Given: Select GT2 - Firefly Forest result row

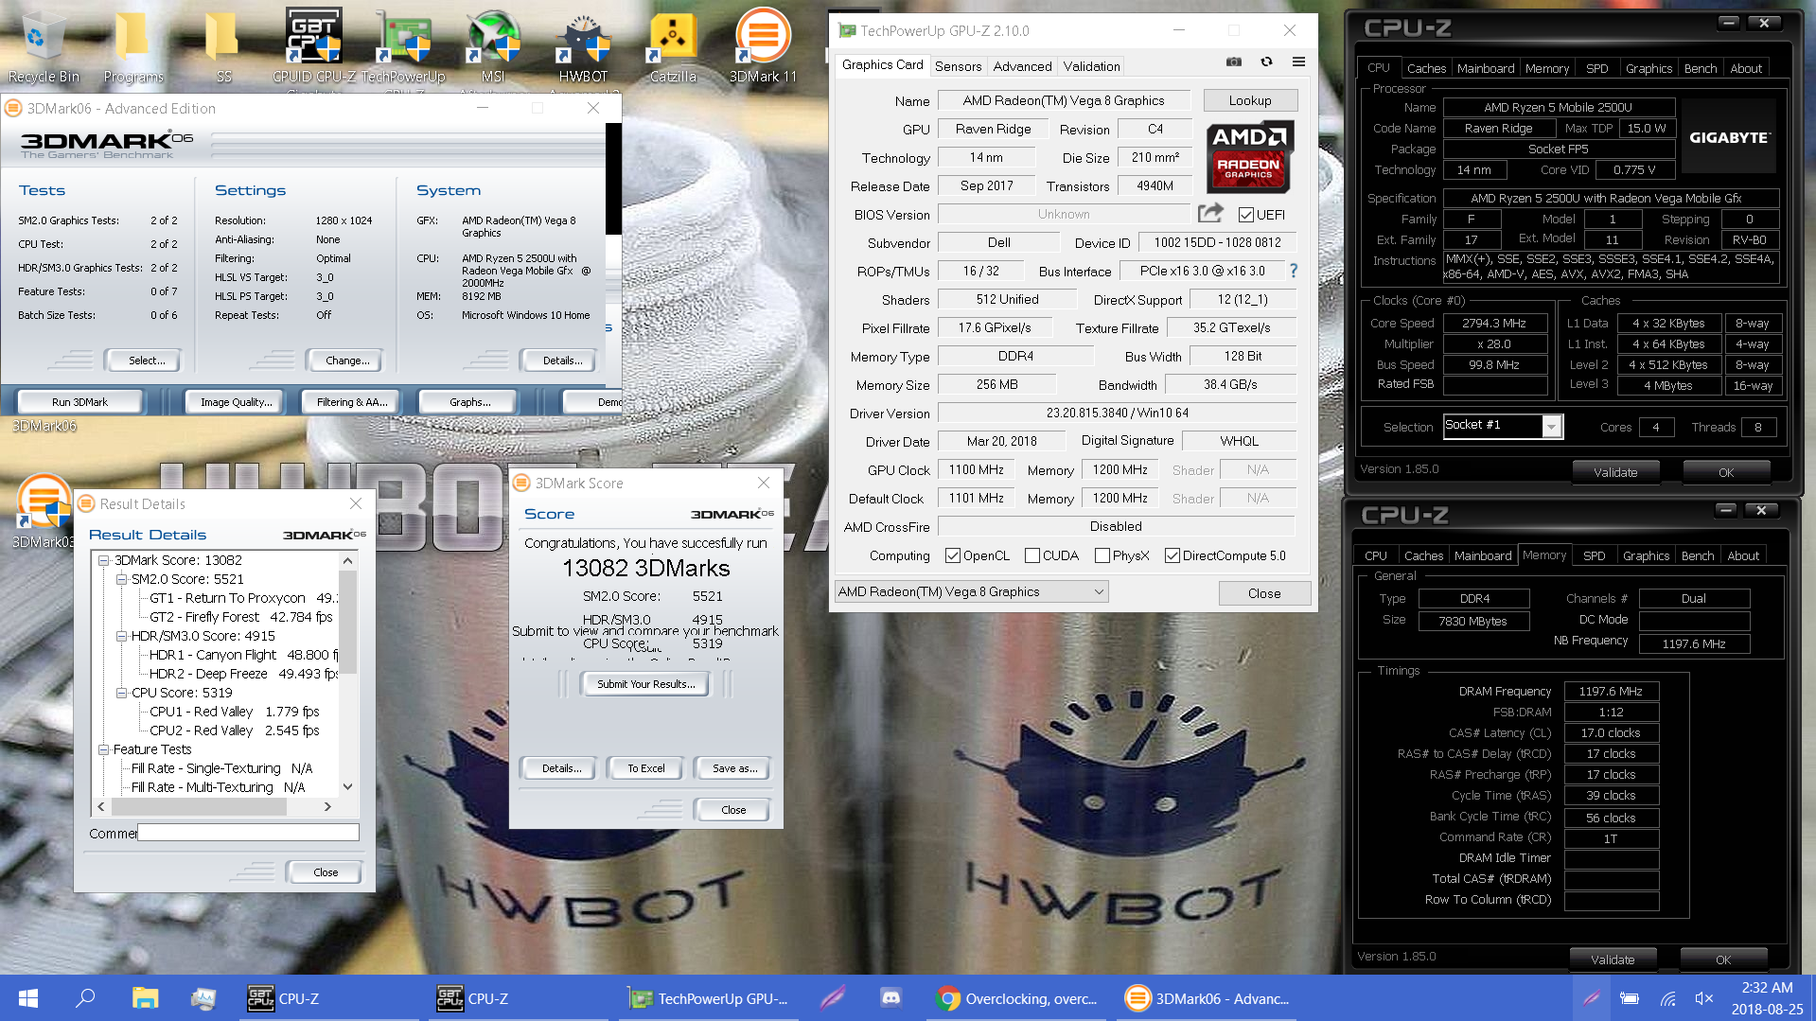Looking at the screenshot, I should tap(241, 617).
